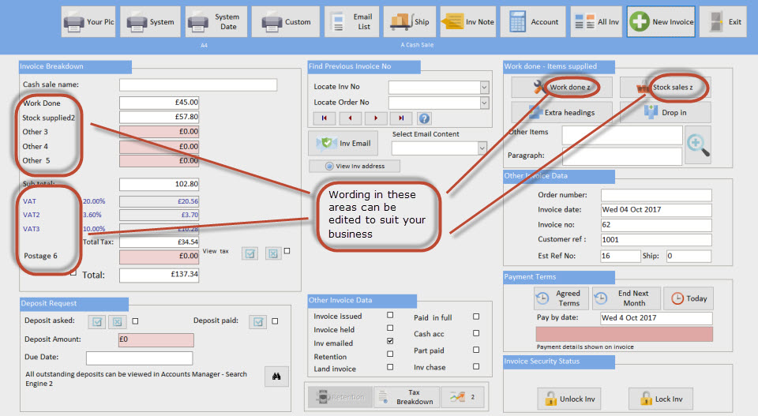Expand the Select Email Content dropdown
Image resolution: width=758 pixels, height=416 pixels.
(x=481, y=148)
